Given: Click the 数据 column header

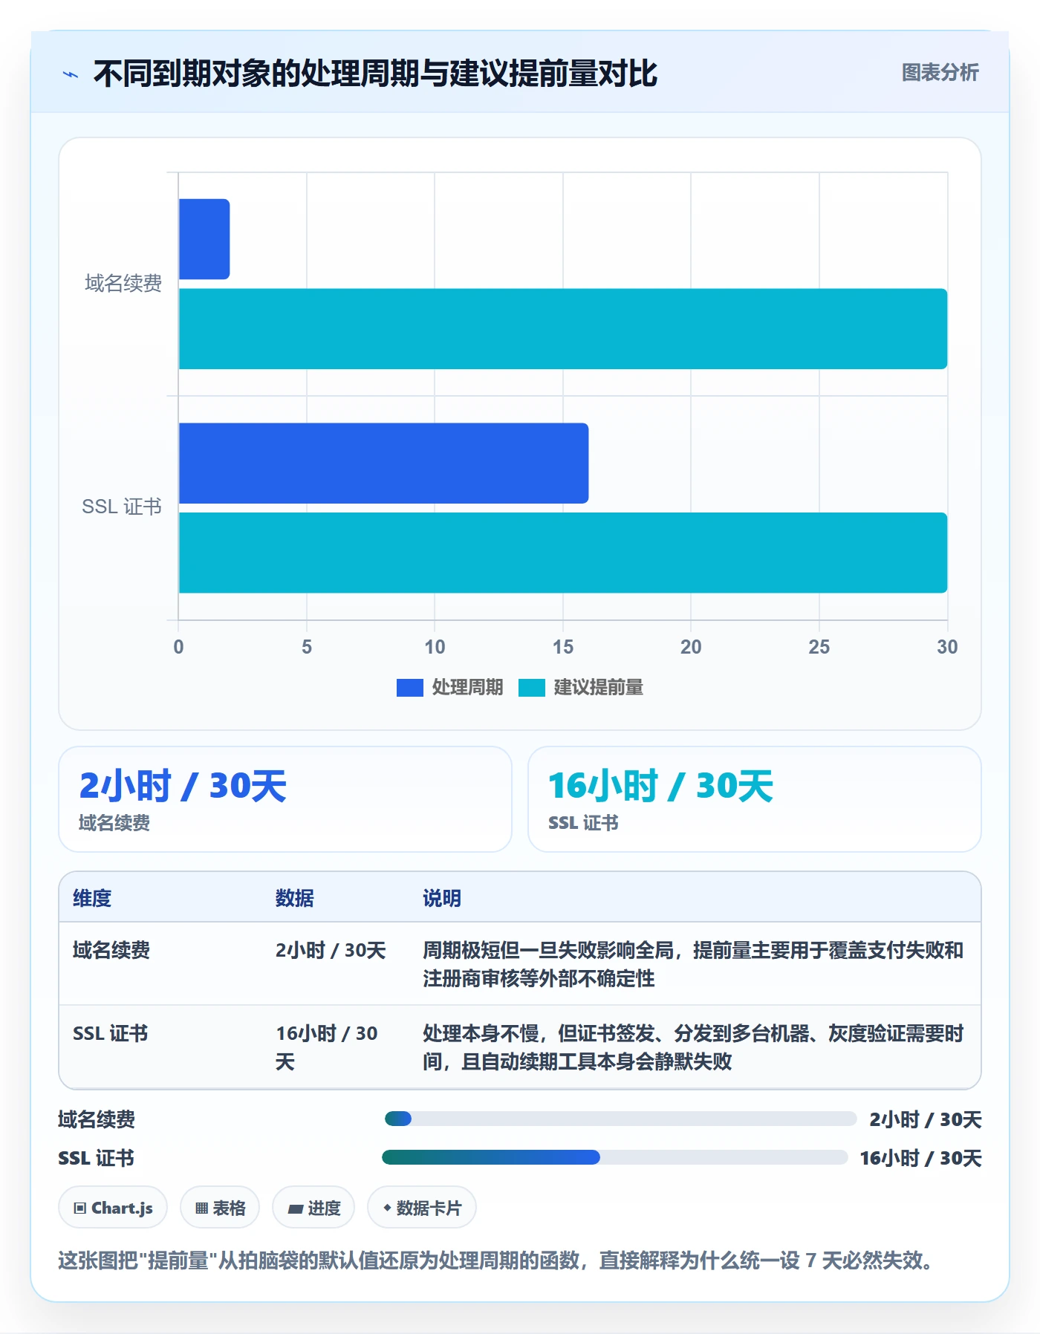Looking at the screenshot, I should 295,898.
